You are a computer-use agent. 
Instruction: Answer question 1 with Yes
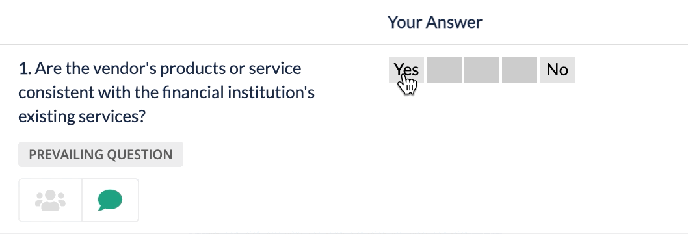pos(406,70)
